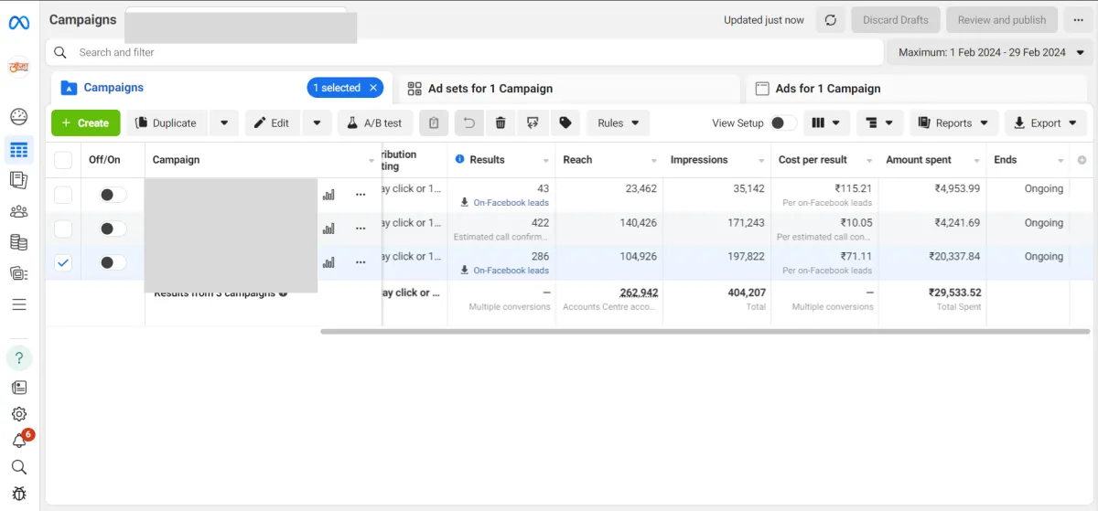This screenshot has width=1098, height=511.
Task: Open the Account overview gauge icon
Action: tap(18, 116)
